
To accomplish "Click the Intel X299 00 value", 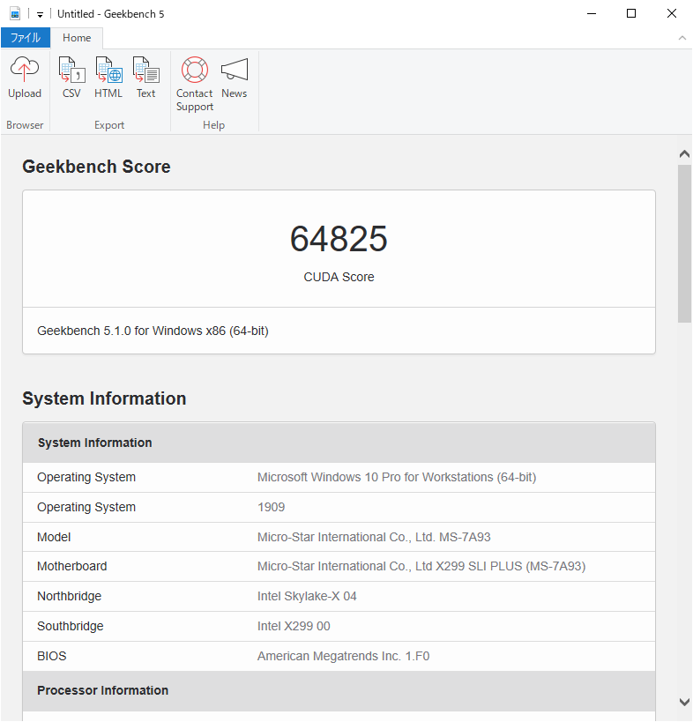I will [x=294, y=626].
